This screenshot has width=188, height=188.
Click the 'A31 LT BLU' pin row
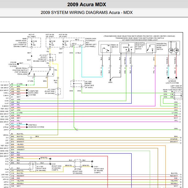tap(16, 123)
